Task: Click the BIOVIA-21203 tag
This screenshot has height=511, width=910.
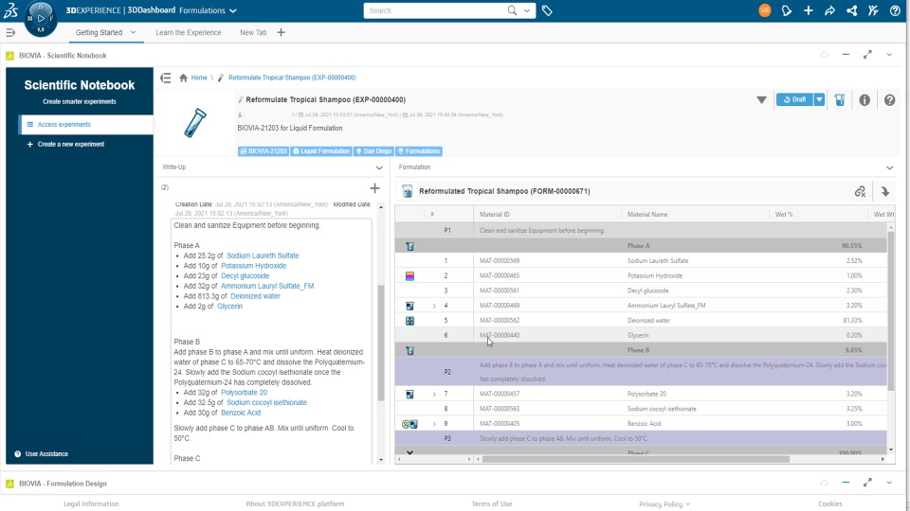Action: 263,151
